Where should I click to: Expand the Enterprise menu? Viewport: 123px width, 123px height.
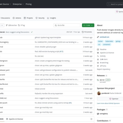pyautogui.click(x=18, y=4)
